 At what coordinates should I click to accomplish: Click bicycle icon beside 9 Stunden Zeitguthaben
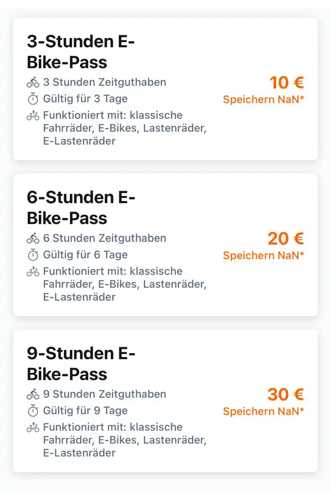tap(33, 395)
